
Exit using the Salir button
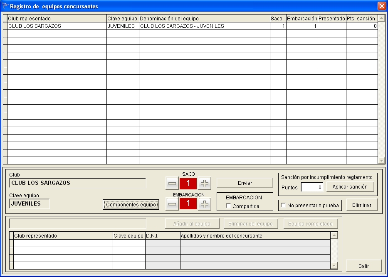tap(363, 266)
